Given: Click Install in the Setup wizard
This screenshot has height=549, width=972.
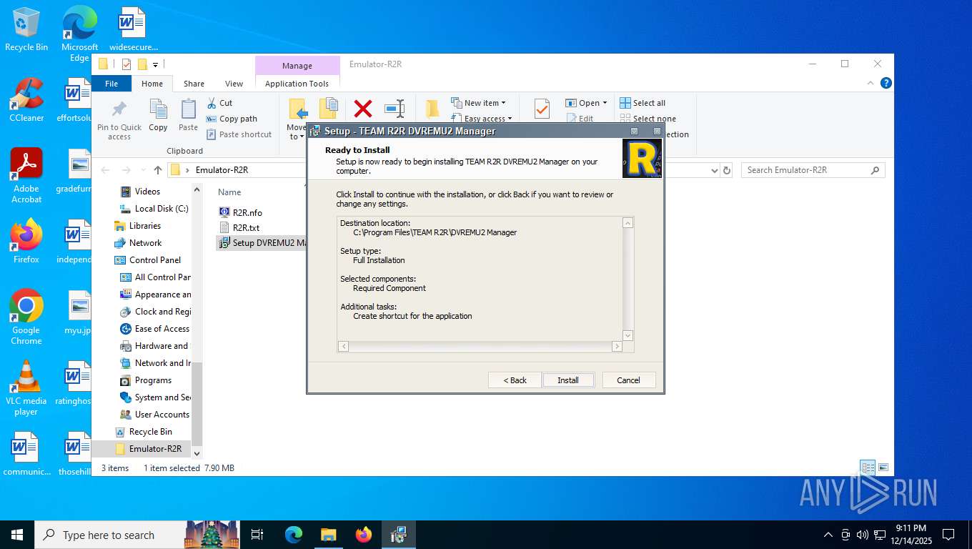Looking at the screenshot, I should 568,380.
